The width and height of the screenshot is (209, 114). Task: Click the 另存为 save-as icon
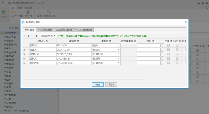[x=28, y=12]
